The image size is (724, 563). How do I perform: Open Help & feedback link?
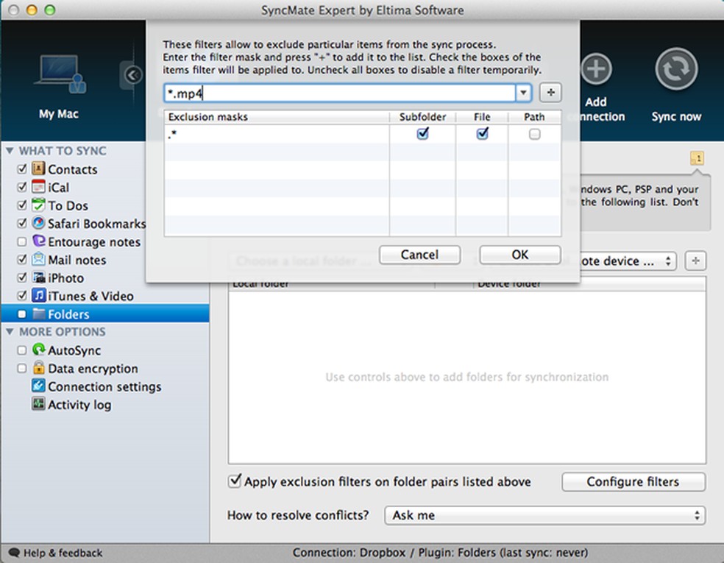[63, 553]
